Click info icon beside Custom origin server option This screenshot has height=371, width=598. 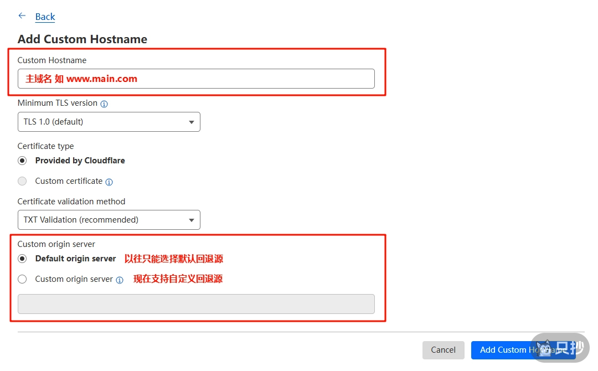click(x=120, y=280)
